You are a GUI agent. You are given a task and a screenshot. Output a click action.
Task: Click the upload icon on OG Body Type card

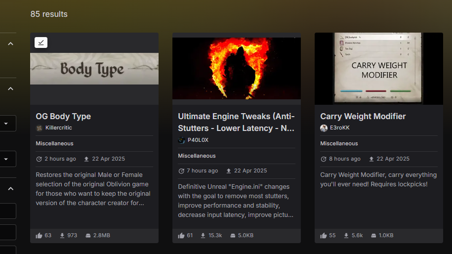tap(86, 159)
